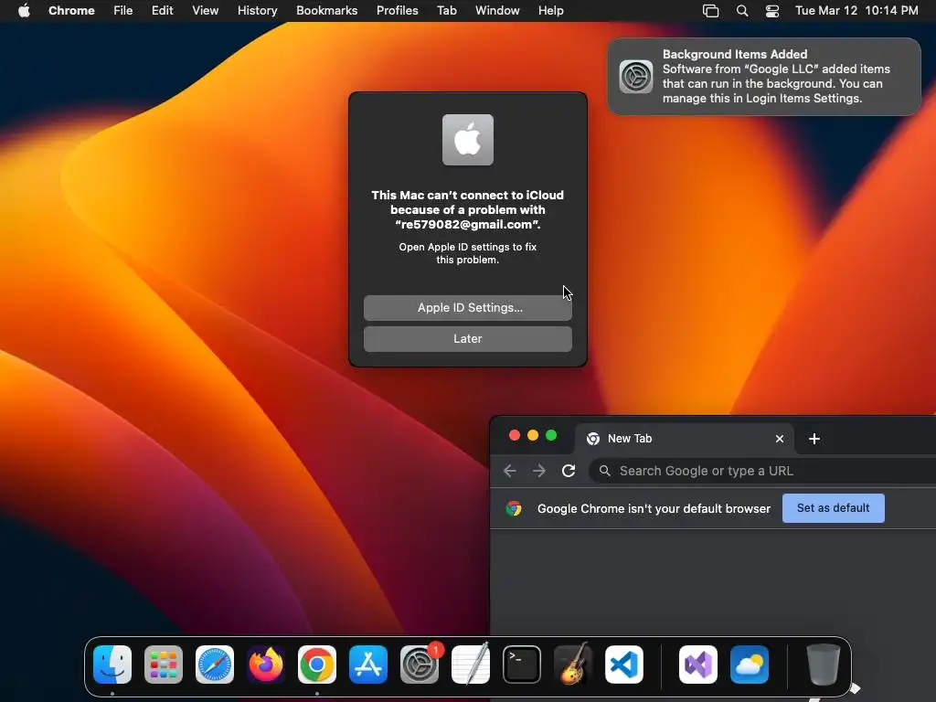Open Control Center in the menu bar
This screenshot has height=702, width=936.
772,11
